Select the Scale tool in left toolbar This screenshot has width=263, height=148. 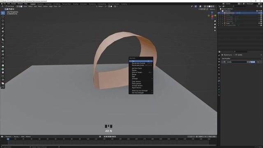(3, 28)
